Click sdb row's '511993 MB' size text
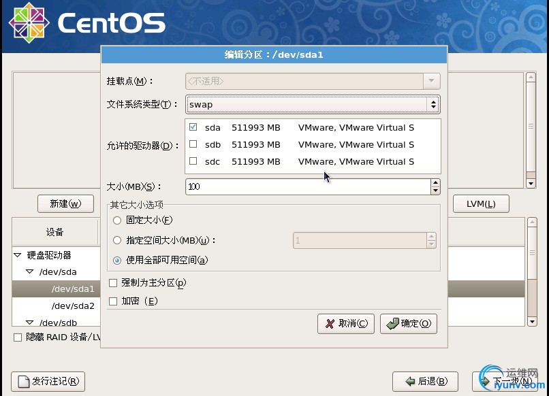The image size is (549, 396). pos(256,144)
